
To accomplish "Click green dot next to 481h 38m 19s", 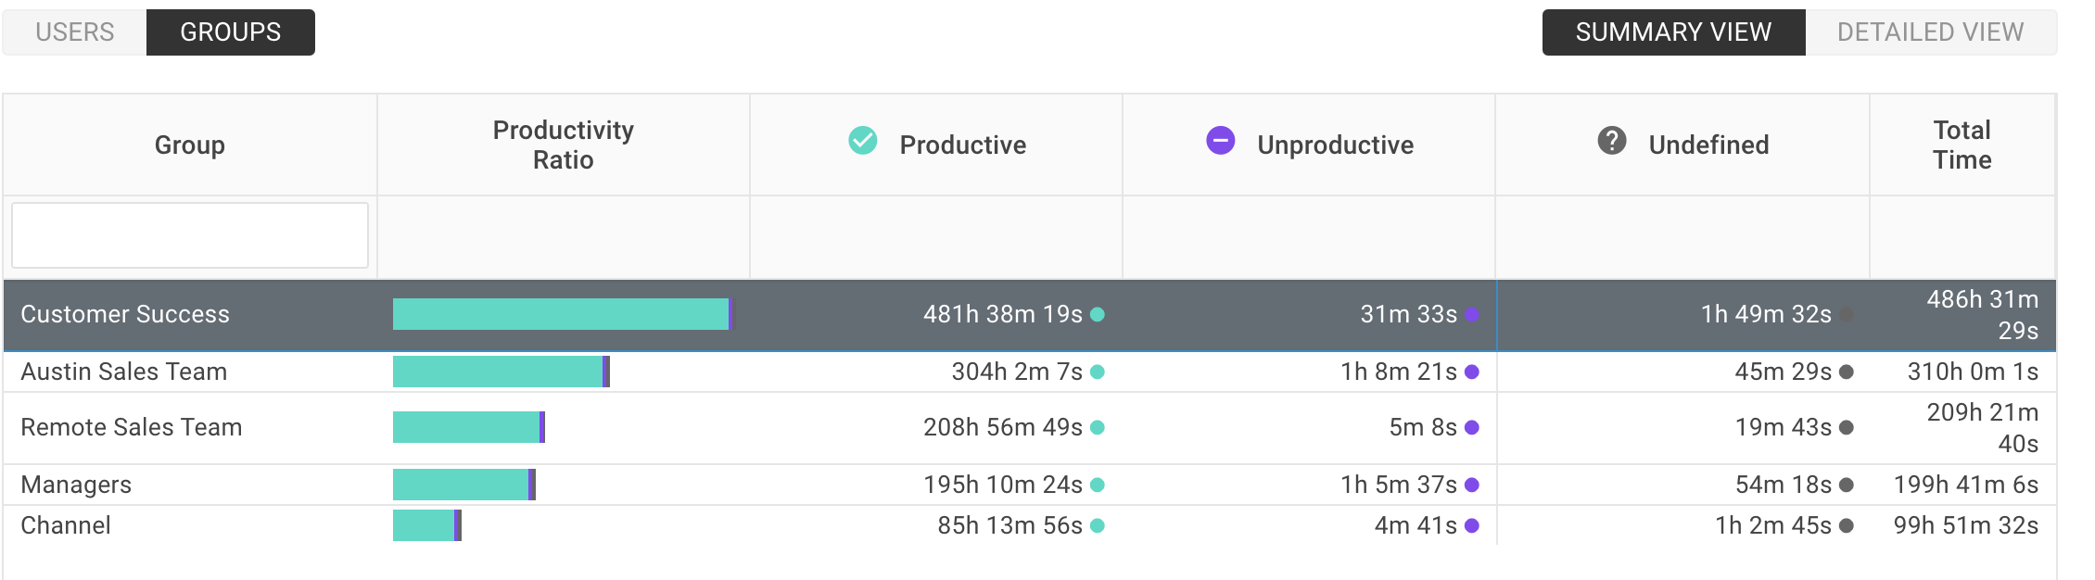I will (1098, 314).
